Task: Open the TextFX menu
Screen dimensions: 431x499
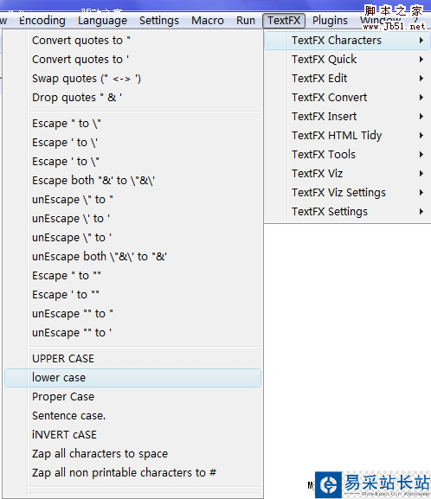Action: [284, 21]
